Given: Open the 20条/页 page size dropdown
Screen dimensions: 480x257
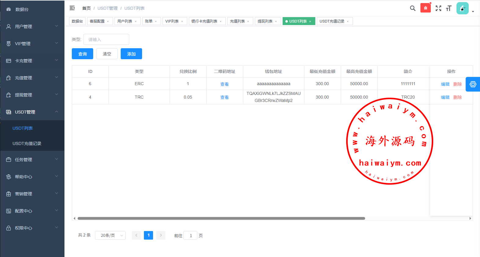Looking at the screenshot, I should tap(110, 235).
